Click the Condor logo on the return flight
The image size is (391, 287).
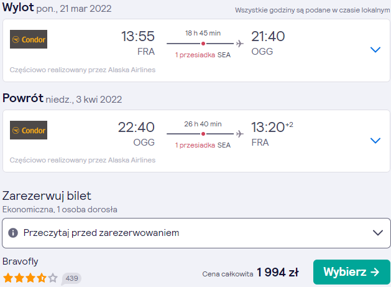(x=29, y=130)
